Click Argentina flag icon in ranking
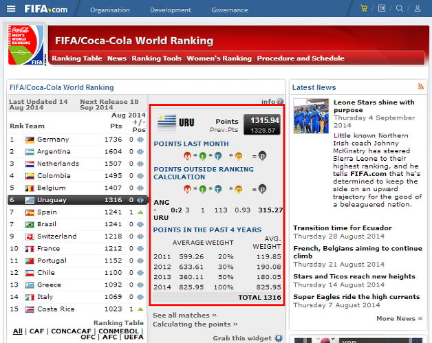 (x=30, y=152)
